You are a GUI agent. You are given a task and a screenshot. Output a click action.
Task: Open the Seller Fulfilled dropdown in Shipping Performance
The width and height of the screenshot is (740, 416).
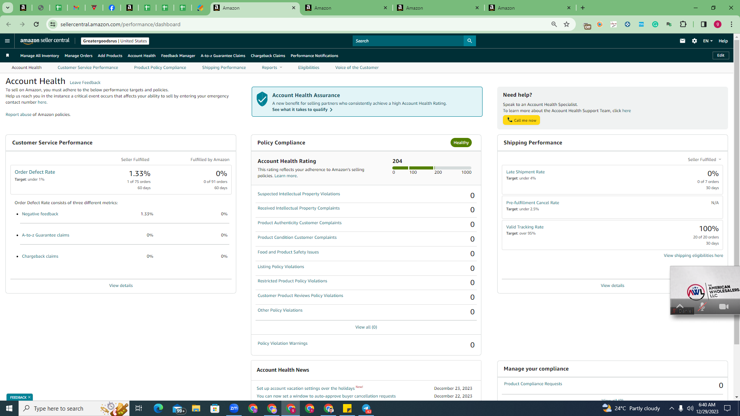pyautogui.click(x=705, y=159)
